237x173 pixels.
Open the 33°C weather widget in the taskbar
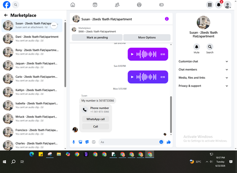pyautogui.click(x=196, y=162)
